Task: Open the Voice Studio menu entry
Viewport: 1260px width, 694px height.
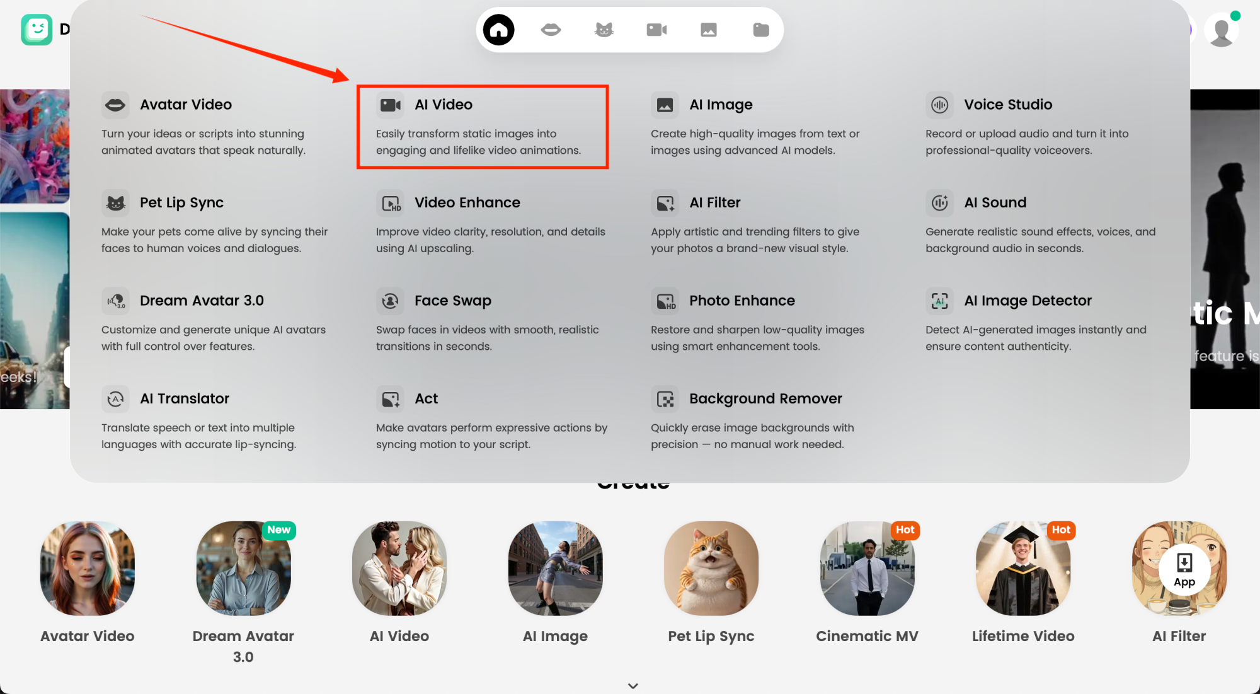Action: (1007, 105)
